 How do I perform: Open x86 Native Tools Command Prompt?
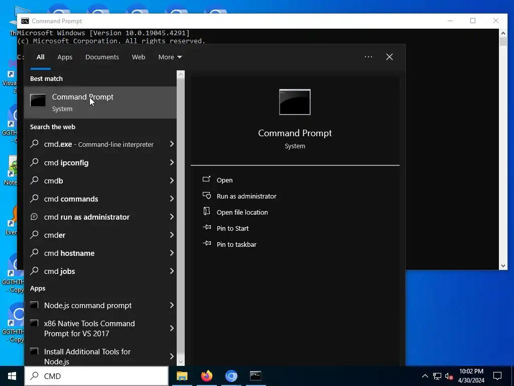click(95, 328)
